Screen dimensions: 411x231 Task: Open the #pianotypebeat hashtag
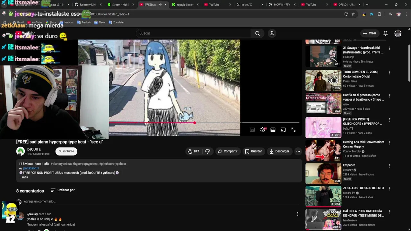pos(61,164)
